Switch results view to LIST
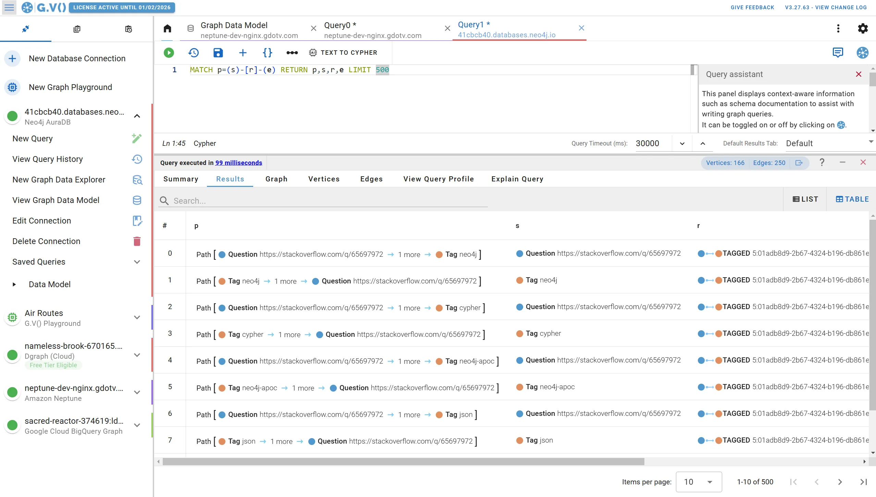Viewport: 876px width, 497px height. pos(805,199)
